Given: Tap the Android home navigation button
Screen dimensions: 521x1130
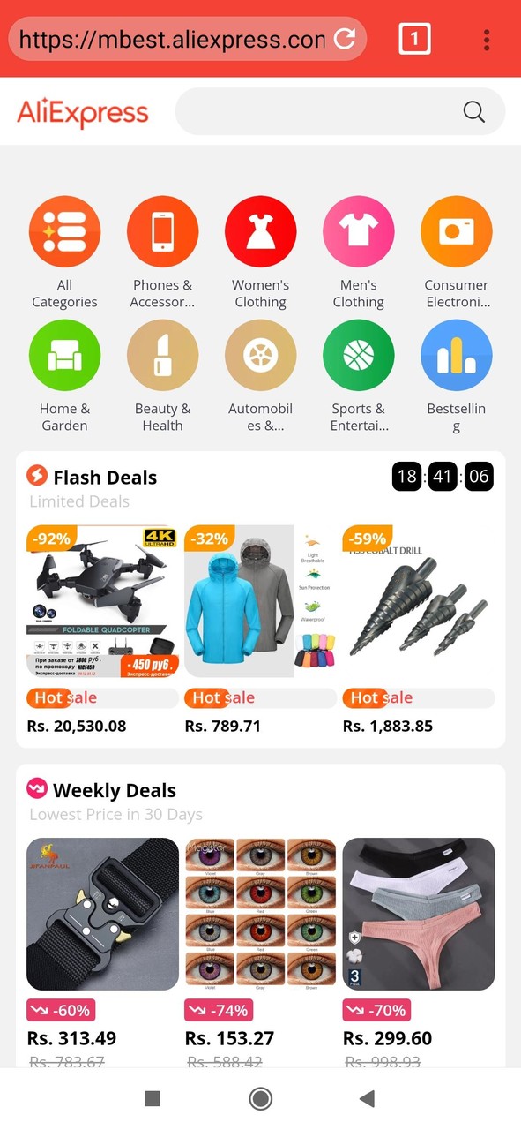Looking at the screenshot, I should coord(260,1098).
